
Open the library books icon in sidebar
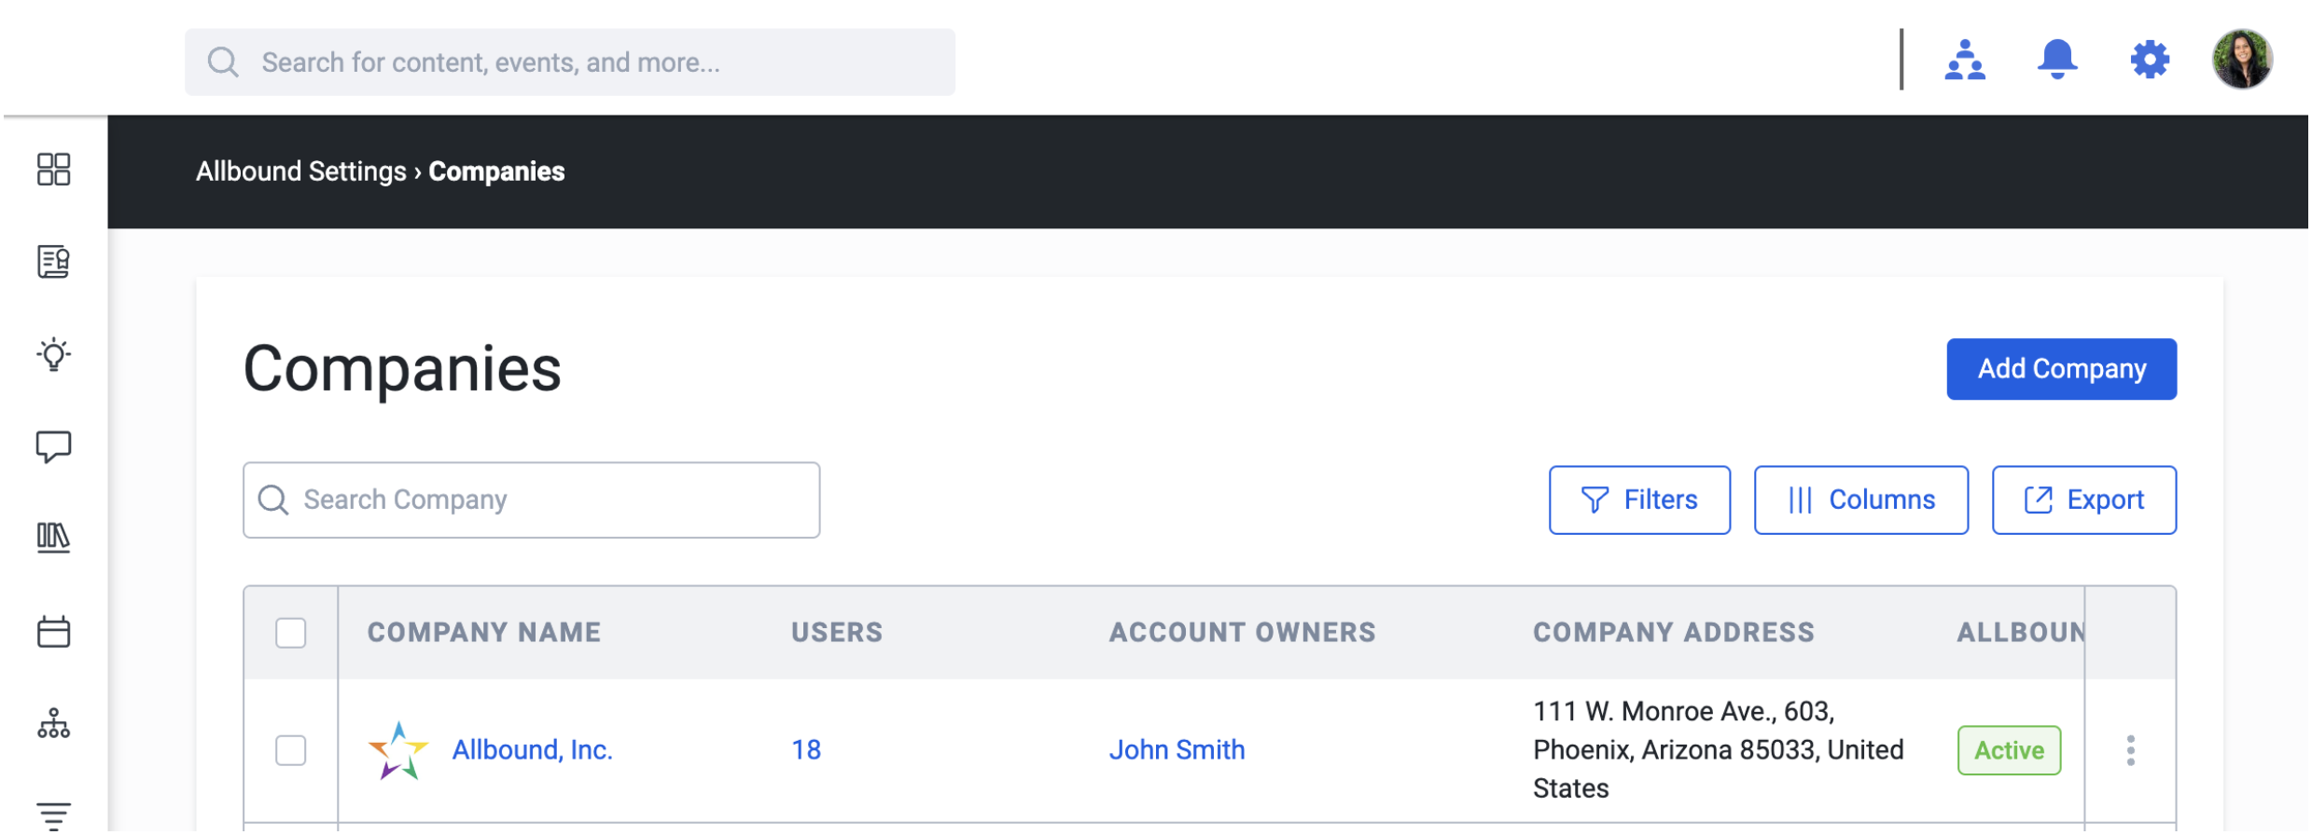click(53, 538)
